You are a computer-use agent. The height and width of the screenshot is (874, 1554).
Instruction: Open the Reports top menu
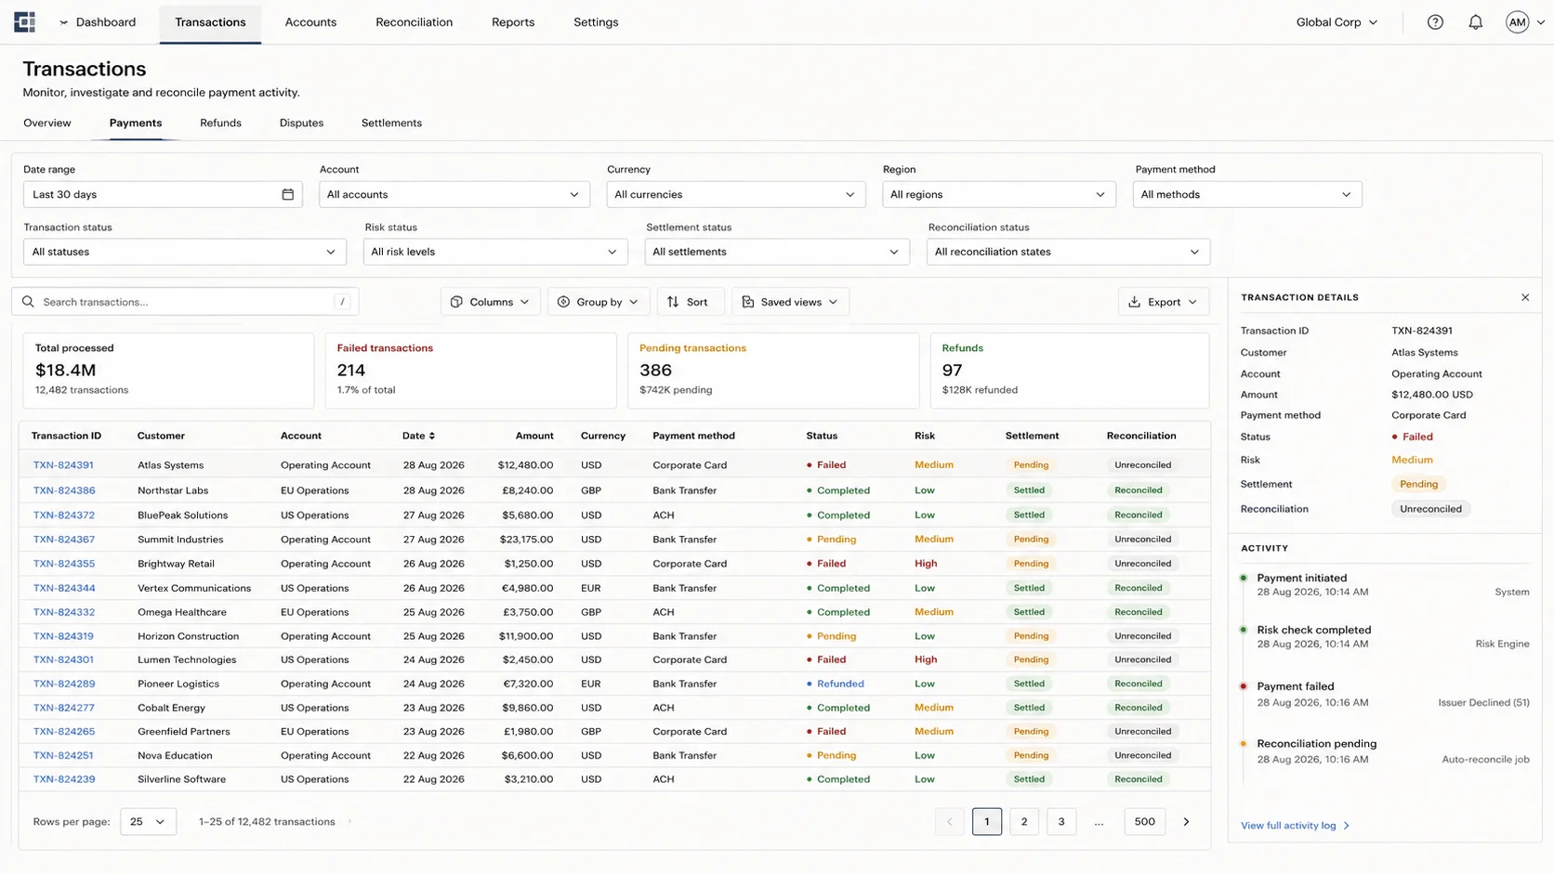[513, 22]
